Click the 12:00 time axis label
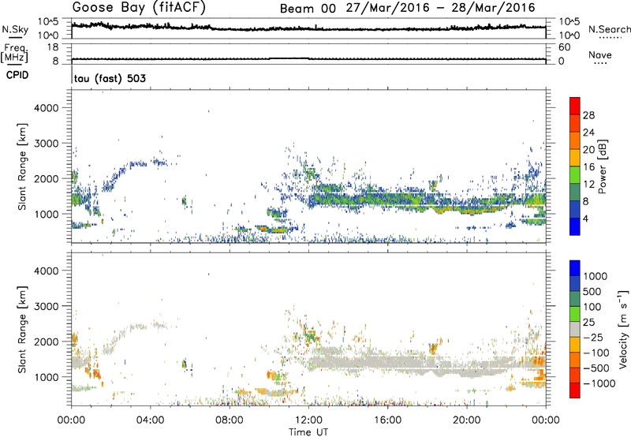This screenshot has width=631, height=437. click(x=308, y=420)
